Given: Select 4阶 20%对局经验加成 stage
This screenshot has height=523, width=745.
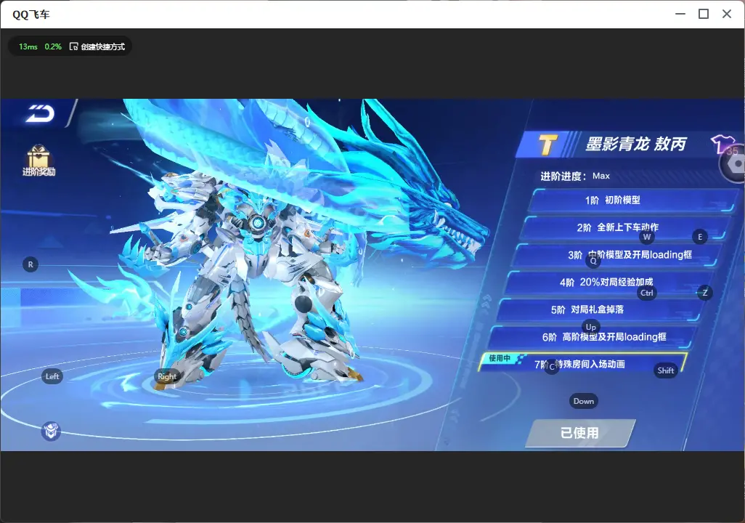Looking at the screenshot, I should [x=607, y=283].
